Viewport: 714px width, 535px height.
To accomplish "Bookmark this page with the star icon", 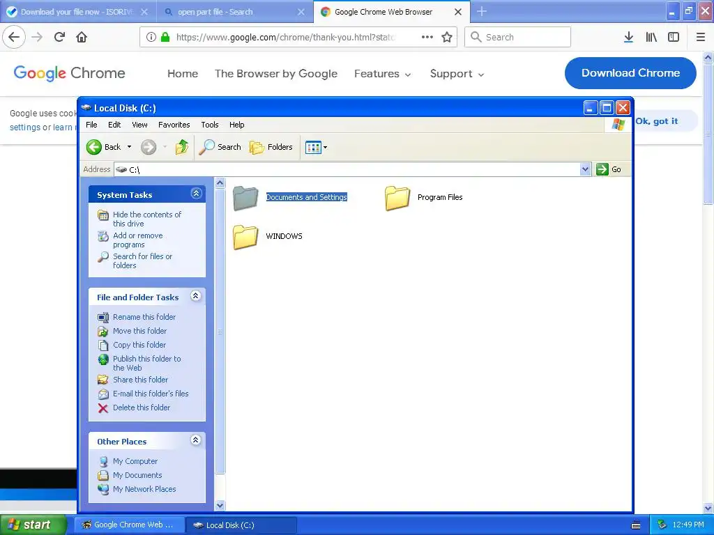I will click(447, 37).
